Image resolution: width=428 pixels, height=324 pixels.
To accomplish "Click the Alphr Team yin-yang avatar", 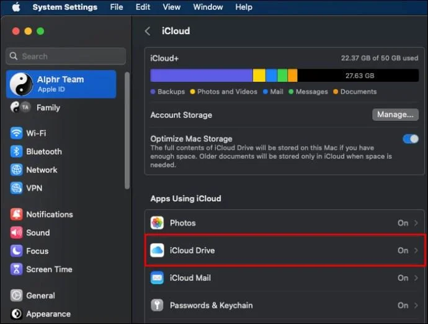I will [21, 84].
